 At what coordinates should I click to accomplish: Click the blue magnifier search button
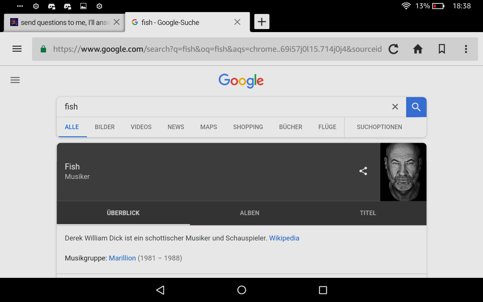pyautogui.click(x=416, y=107)
